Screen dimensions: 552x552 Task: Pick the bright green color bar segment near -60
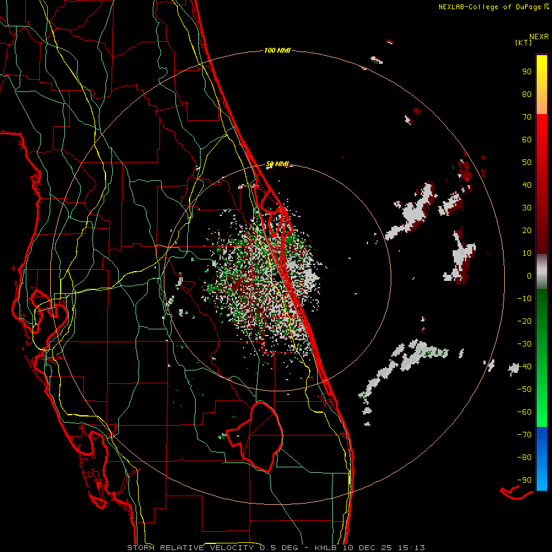[542, 412]
